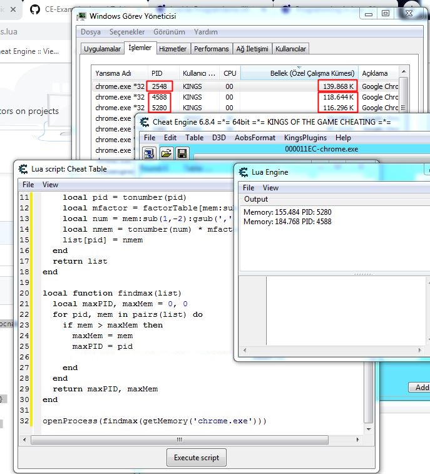Click the Cheat Engine open process icon
The image size is (430, 474).
(x=149, y=153)
